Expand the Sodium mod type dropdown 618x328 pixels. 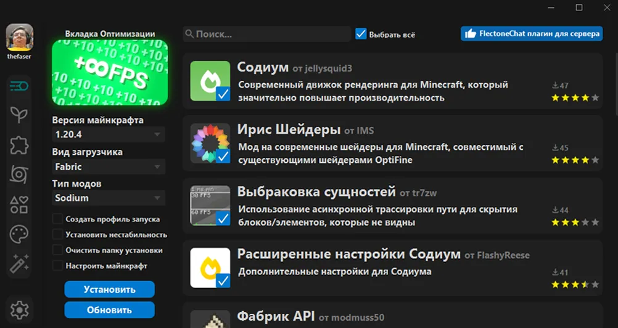click(109, 198)
